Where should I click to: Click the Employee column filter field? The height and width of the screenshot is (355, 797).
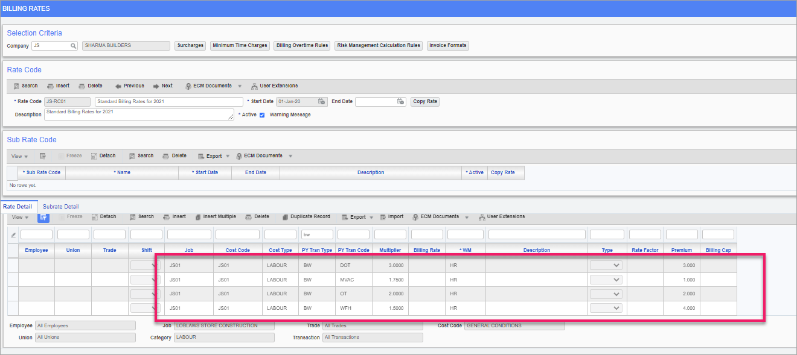coord(36,234)
